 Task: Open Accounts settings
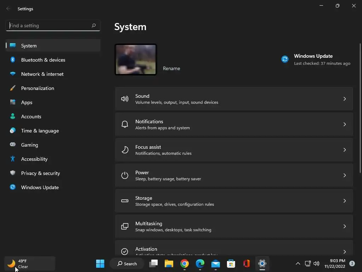click(x=53, y=116)
